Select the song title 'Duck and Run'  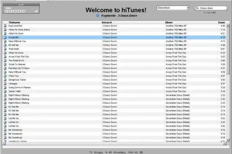15,26
